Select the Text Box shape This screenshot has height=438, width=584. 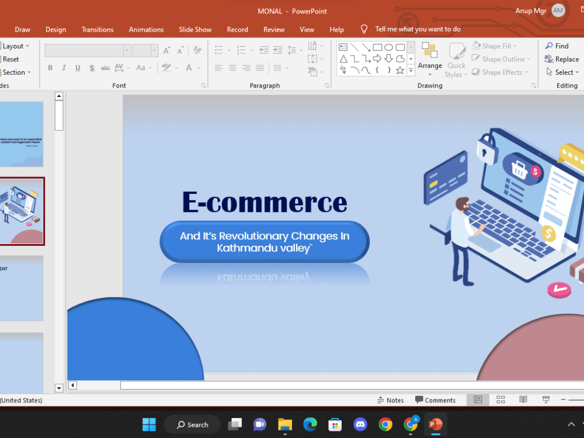[343, 47]
